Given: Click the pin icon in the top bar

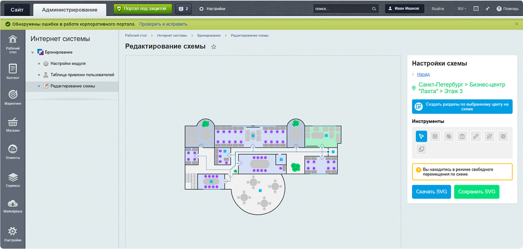Looking at the screenshot, I should (x=487, y=8).
